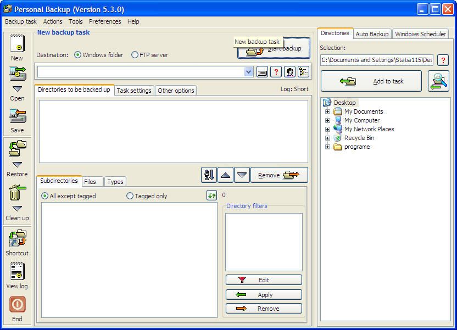Open the destination path dropdown arrow

point(248,71)
